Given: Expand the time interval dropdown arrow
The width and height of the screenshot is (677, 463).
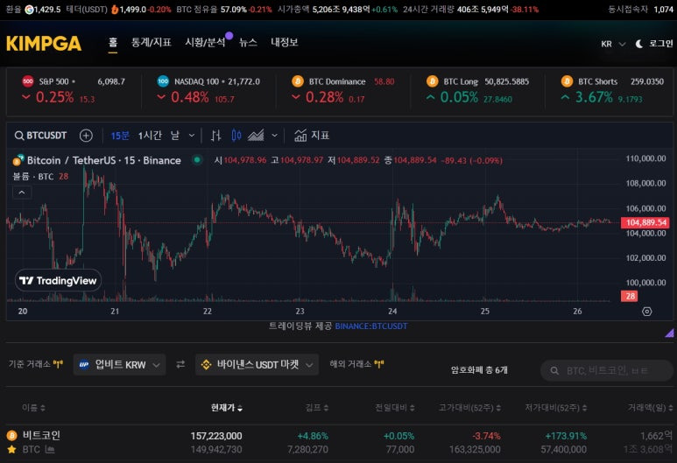Looking at the screenshot, I should pos(191,136).
